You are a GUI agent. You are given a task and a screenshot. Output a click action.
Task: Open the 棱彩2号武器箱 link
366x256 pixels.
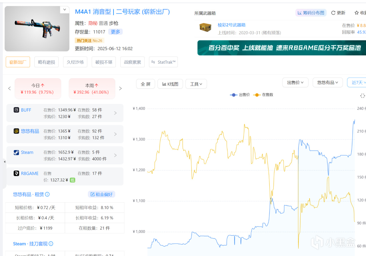click(232, 25)
